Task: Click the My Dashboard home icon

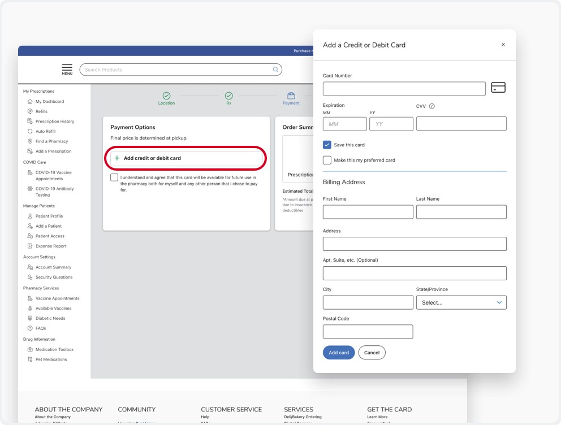Action: tap(30, 102)
